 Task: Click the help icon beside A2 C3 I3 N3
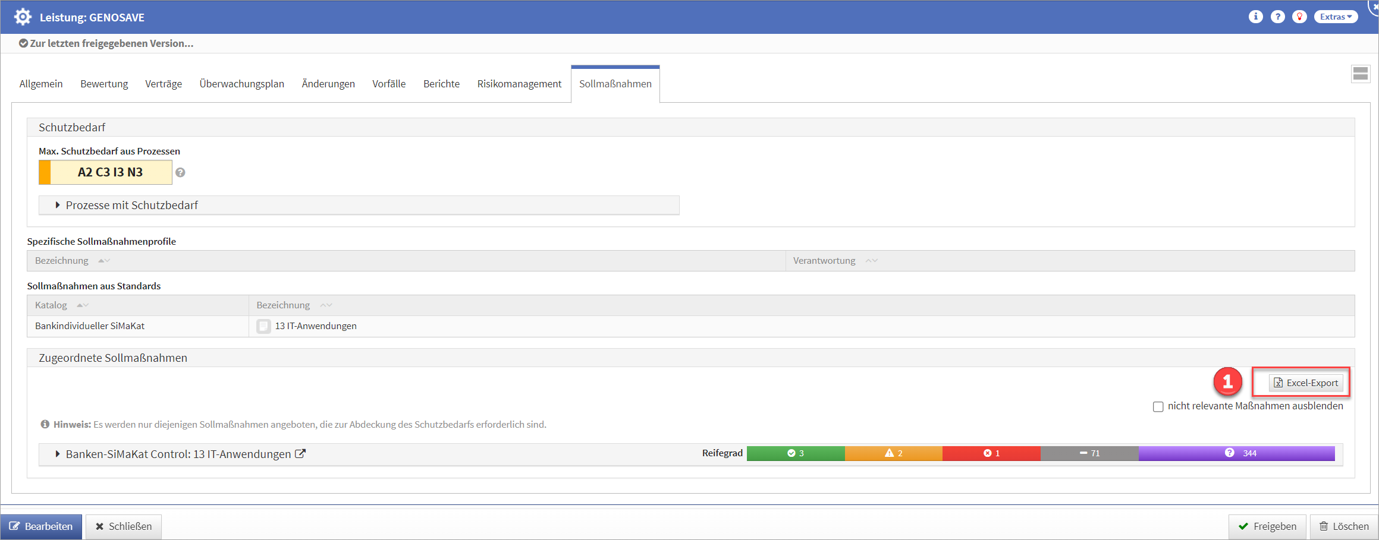[180, 172]
